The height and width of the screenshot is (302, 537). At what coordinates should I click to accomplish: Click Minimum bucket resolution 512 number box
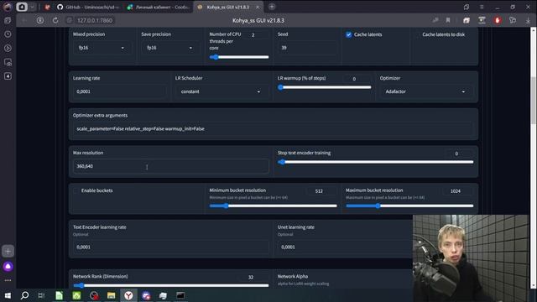click(x=322, y=191)
